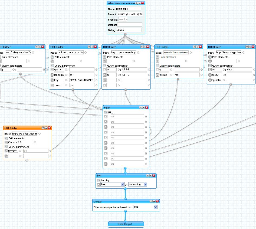Open help for the Fetch module
Screen dimensions: 256x229
coord(140,107)
